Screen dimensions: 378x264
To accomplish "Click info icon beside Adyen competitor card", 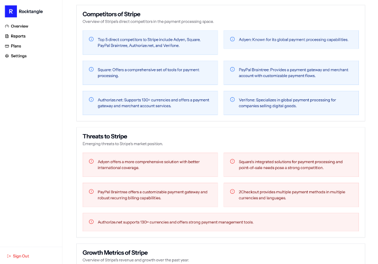I will (232, 39).
